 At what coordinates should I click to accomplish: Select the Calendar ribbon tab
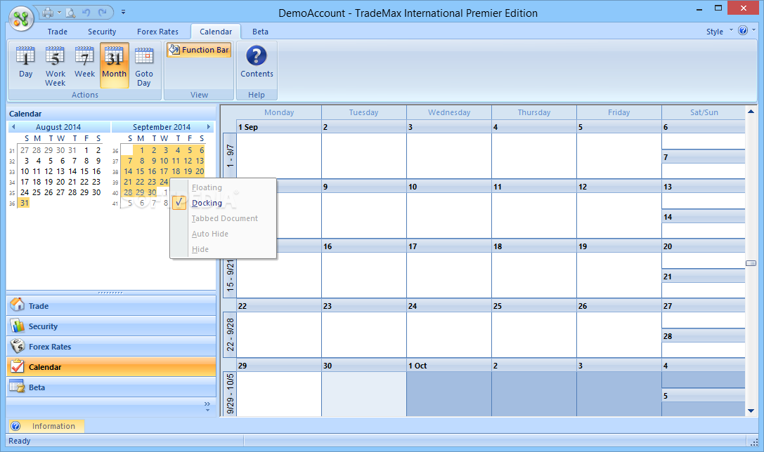click(216, 32)
